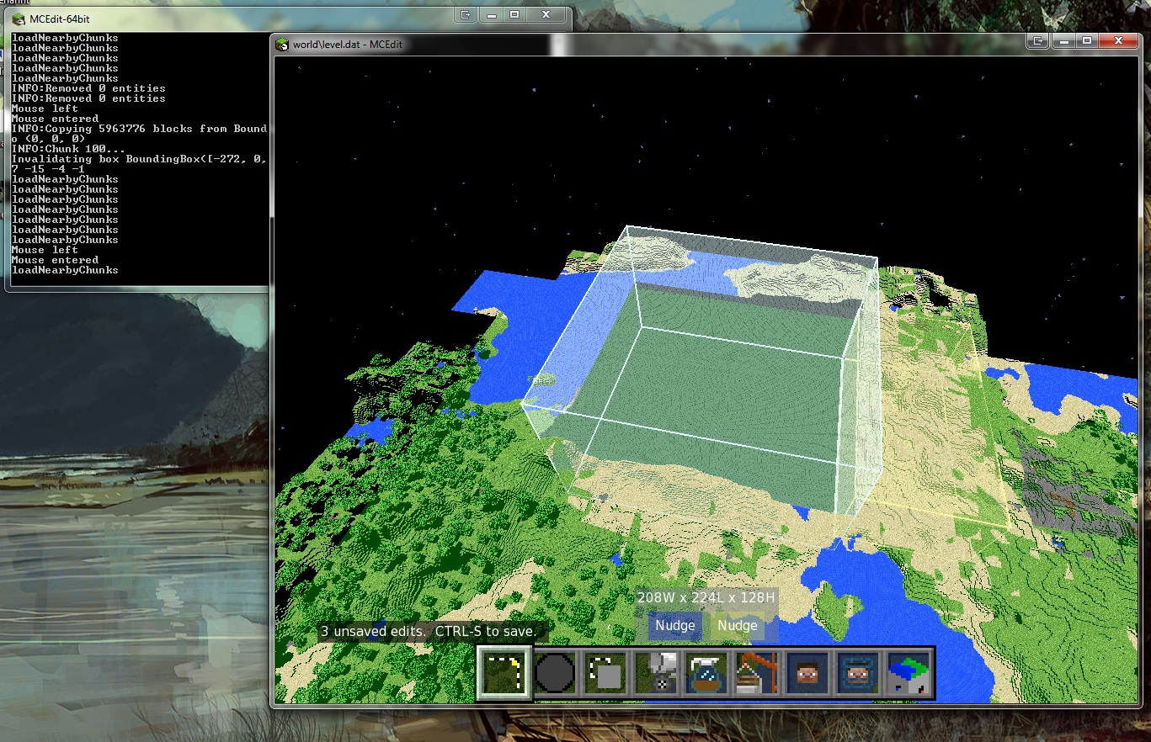Click the yellow Nudge button

[x=738, y=625]
